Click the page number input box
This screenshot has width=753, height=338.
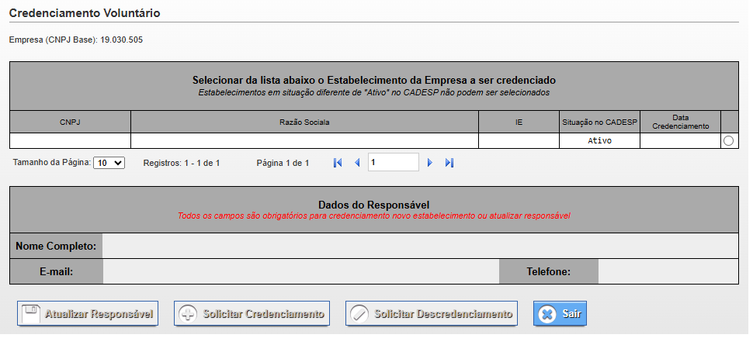393,162
